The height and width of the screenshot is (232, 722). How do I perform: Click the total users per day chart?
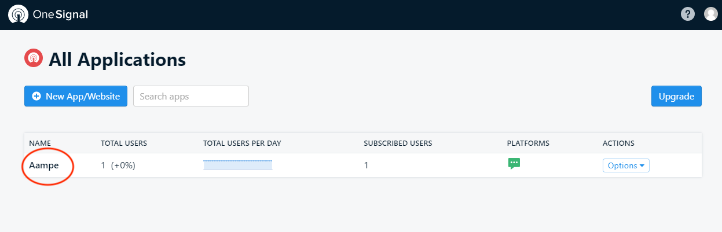(x=238, y=165)
